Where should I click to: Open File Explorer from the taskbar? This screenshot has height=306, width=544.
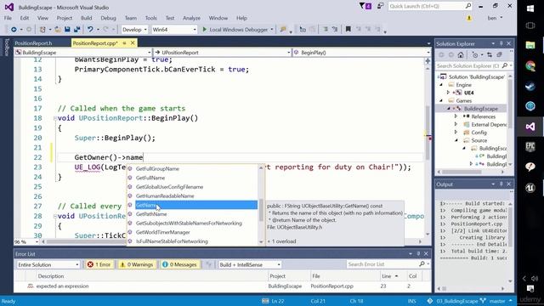pos(530,45)
